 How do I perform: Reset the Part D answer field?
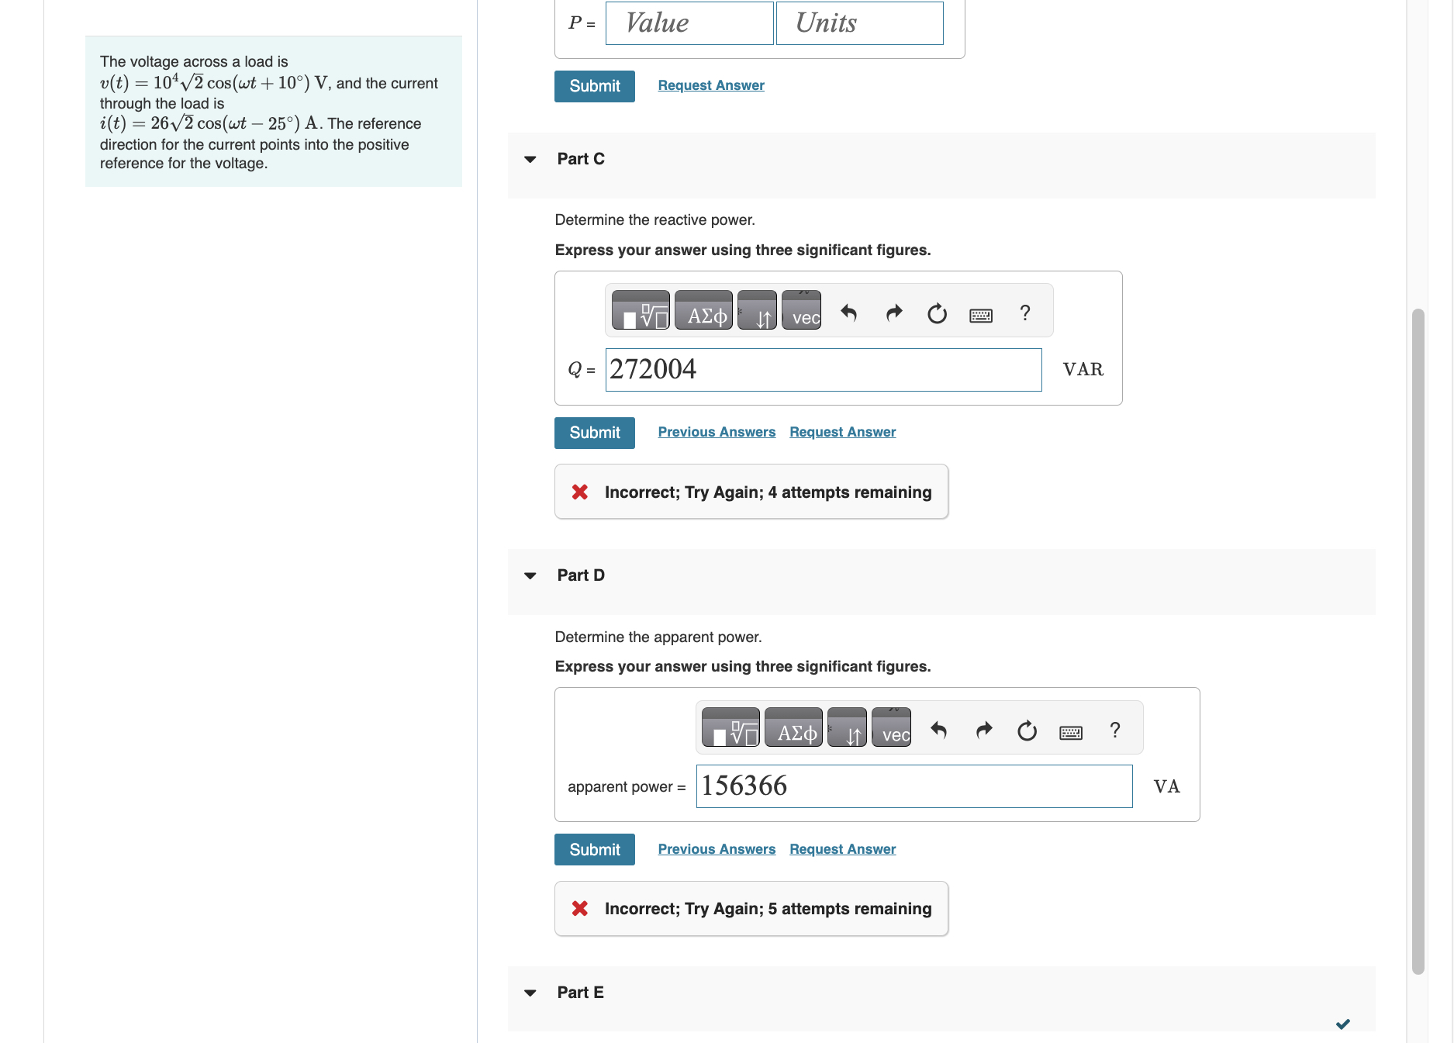click(1027, 730)
